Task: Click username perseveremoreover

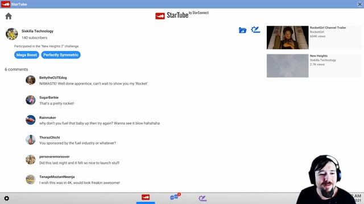Action: coord(55,156)
